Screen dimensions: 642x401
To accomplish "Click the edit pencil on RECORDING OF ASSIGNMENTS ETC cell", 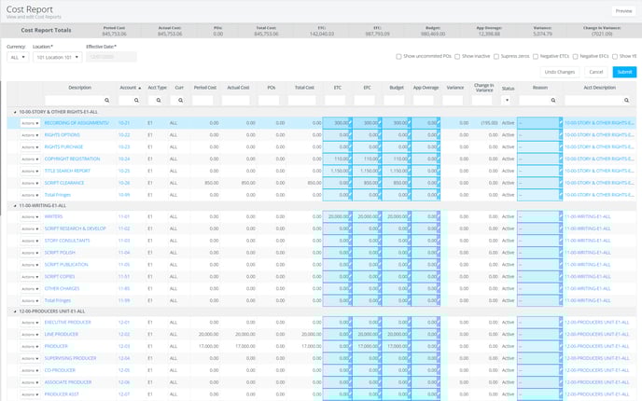I will [350, 121].
